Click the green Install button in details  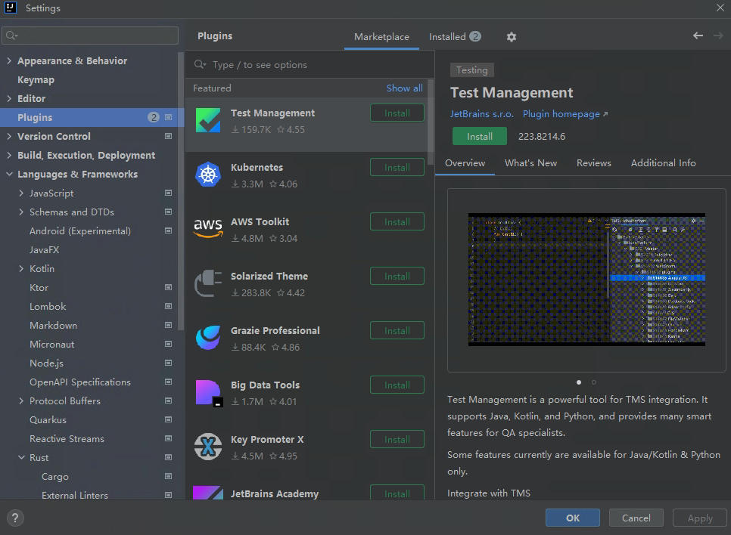coord(479,136)
